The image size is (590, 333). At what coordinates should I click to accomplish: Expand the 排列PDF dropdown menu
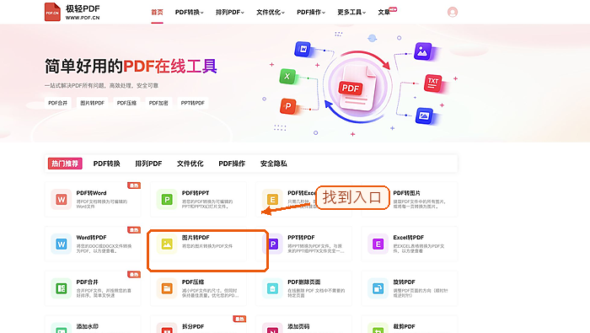[x=230, y=12]
